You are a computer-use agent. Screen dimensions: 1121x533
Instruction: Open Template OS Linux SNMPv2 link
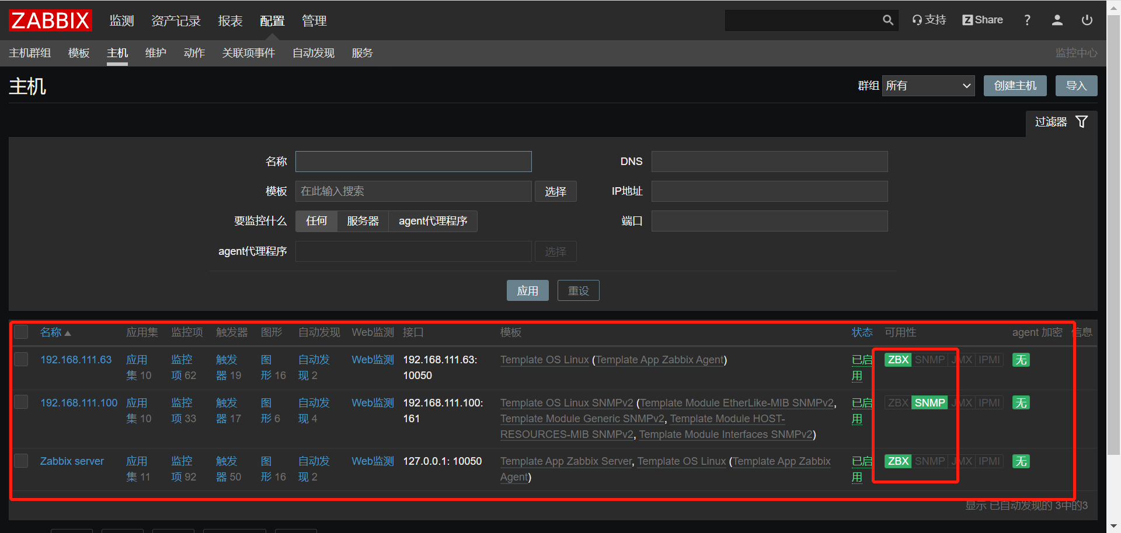(567, 403)
